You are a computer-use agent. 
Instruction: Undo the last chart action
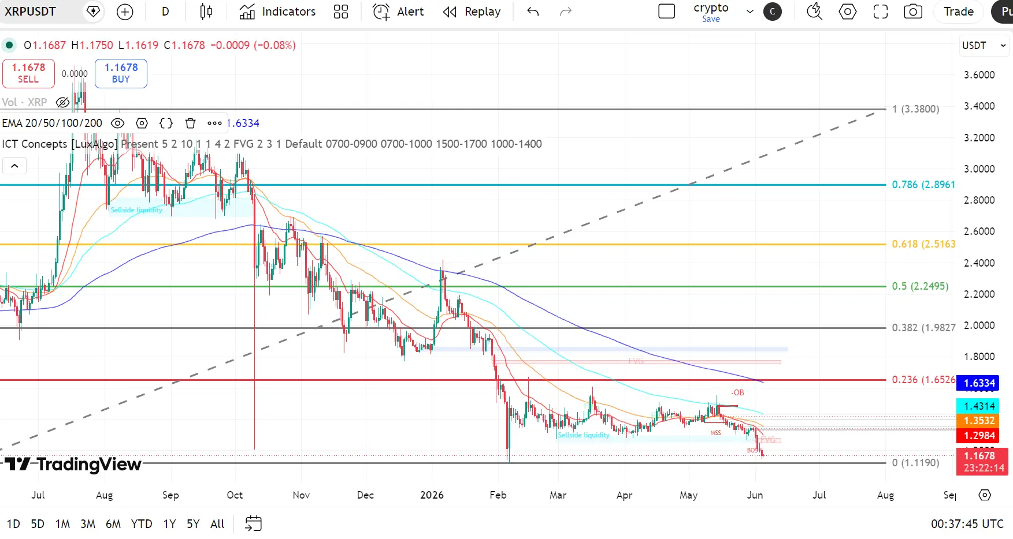pos(533,12)
